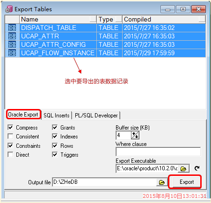The width and height of the screenshot is (211, 203).
Task: Click the UCAP_ATTR row table icon
Action: [12, 36]
